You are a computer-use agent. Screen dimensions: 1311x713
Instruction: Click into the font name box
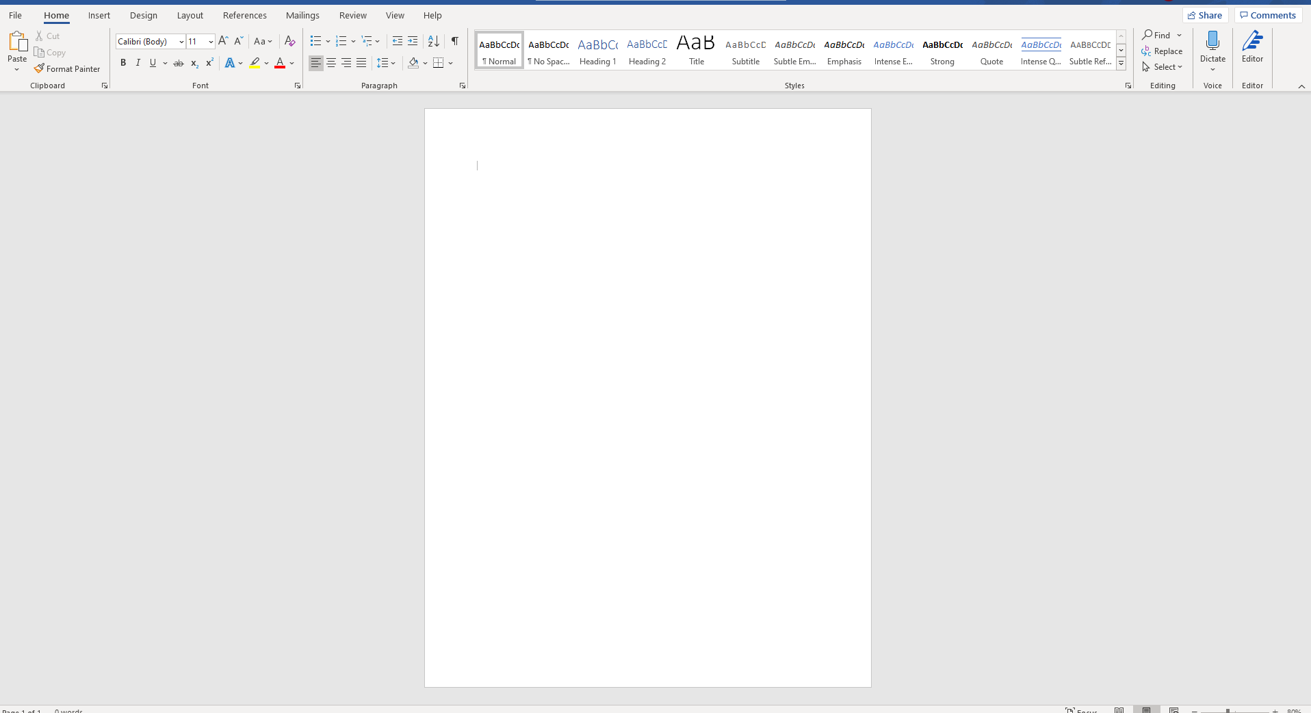tap(146, 42)
